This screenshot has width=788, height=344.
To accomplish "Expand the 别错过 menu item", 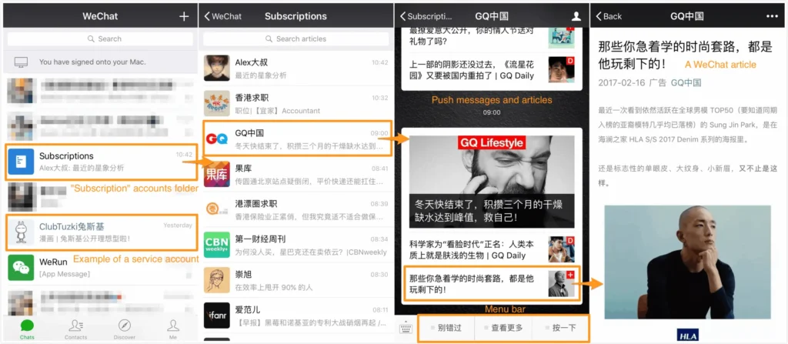I will pyautogui.click(x=446, y=328).
